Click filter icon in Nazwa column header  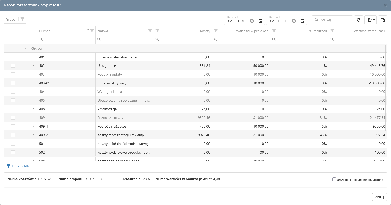point(150,31)
